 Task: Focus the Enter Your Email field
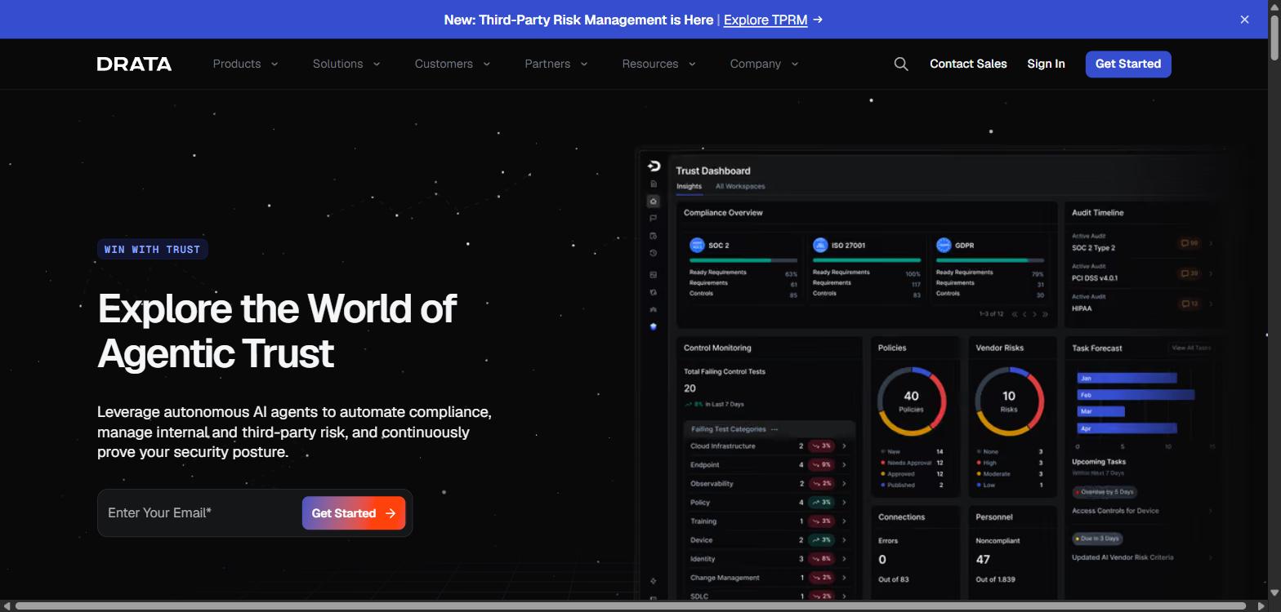click(199, 513)
